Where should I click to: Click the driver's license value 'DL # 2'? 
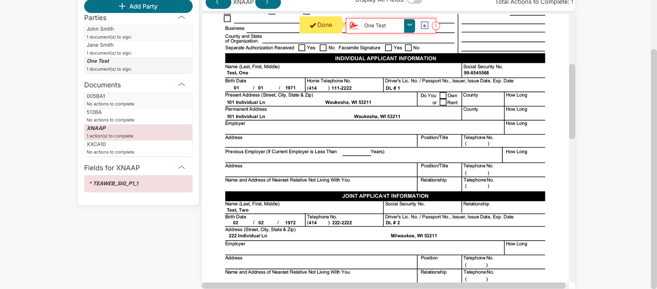click(393, 223)
